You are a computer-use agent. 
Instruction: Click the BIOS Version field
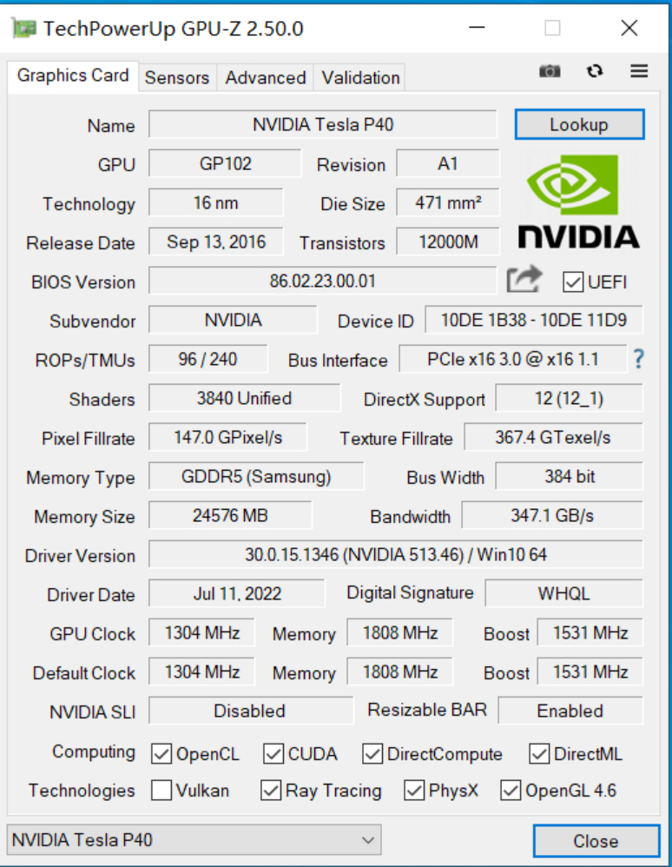tap(322, 281)
